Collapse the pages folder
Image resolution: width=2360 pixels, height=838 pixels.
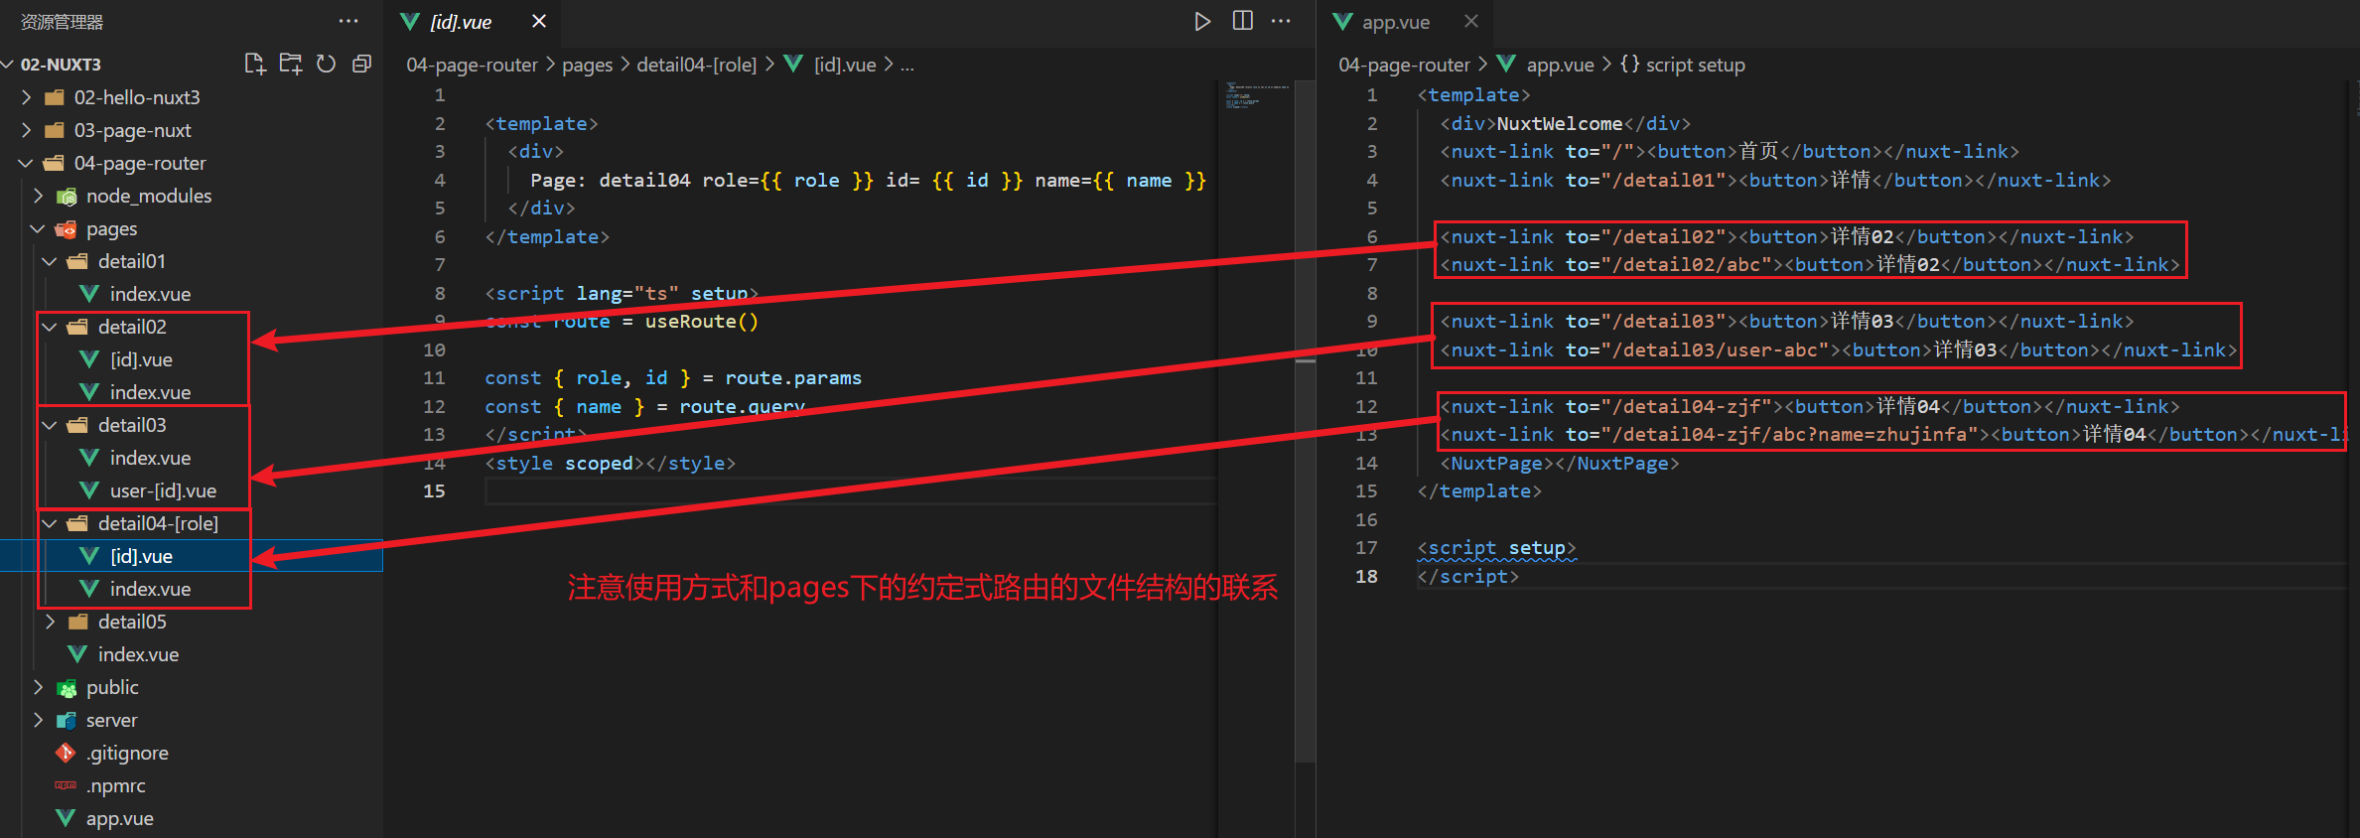click(39, 228)
